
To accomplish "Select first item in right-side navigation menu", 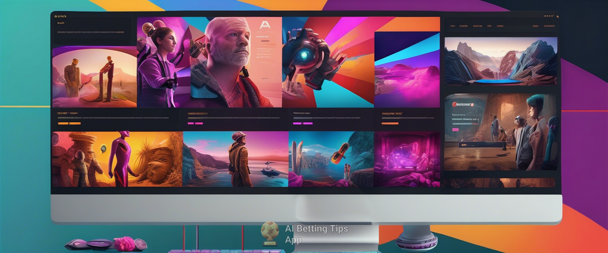I will tap(453, 25).
